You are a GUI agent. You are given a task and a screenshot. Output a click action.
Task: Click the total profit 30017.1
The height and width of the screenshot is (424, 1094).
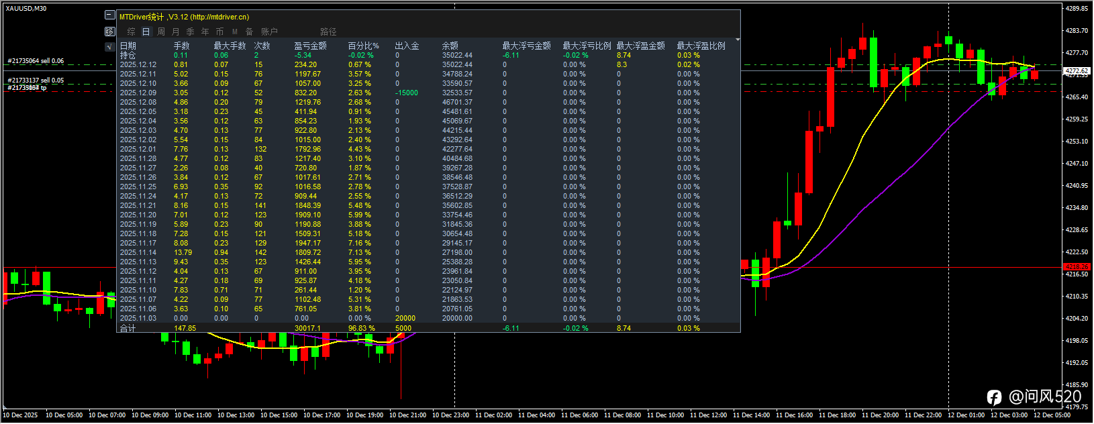pyautogui.click(x=307, y=328)
